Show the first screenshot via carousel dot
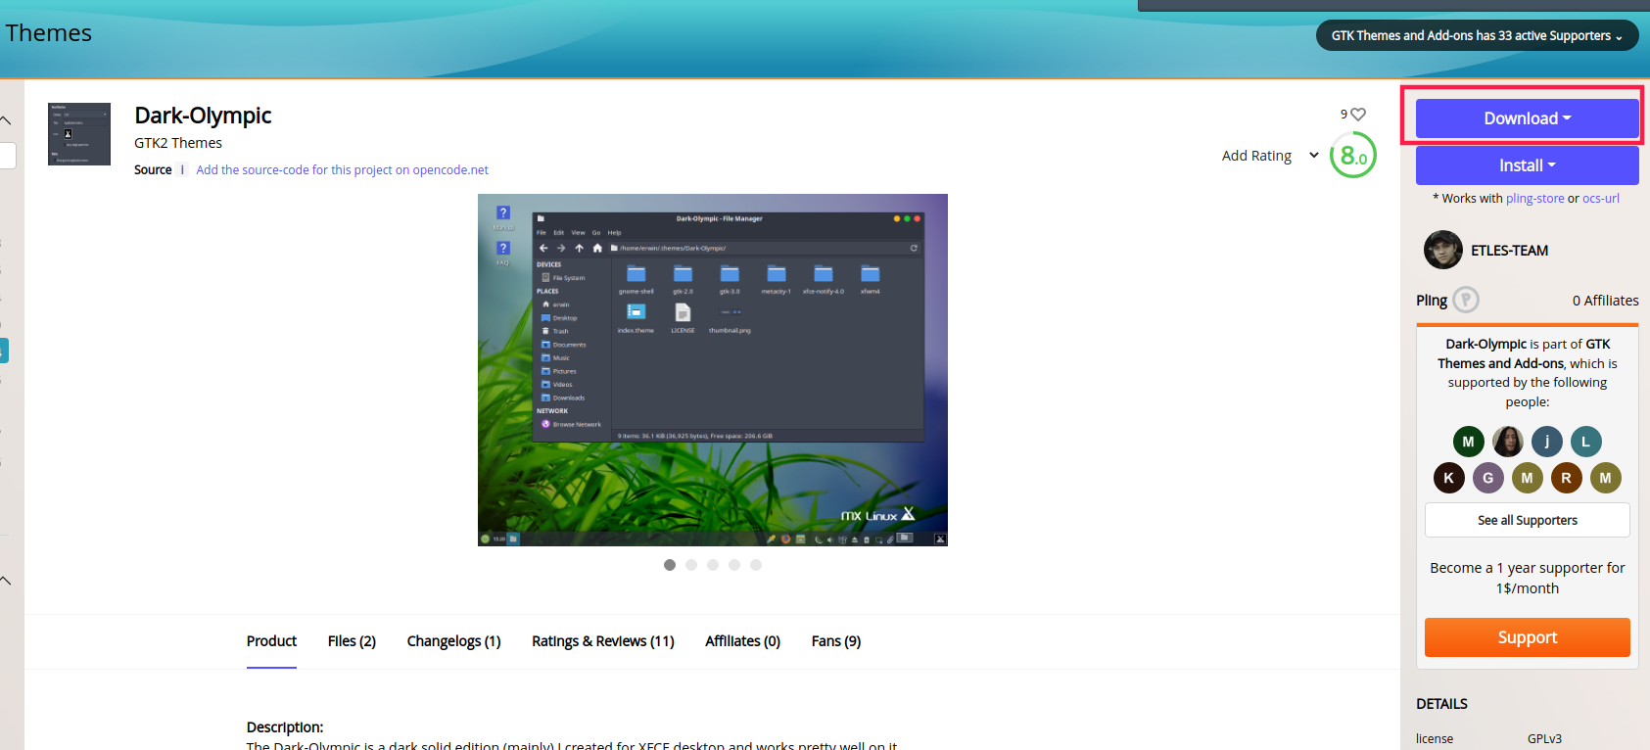The height and width of the screenshot is (750, 1650). (670, 565)
